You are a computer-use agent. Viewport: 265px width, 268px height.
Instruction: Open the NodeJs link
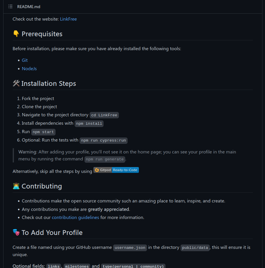(29, 68)
